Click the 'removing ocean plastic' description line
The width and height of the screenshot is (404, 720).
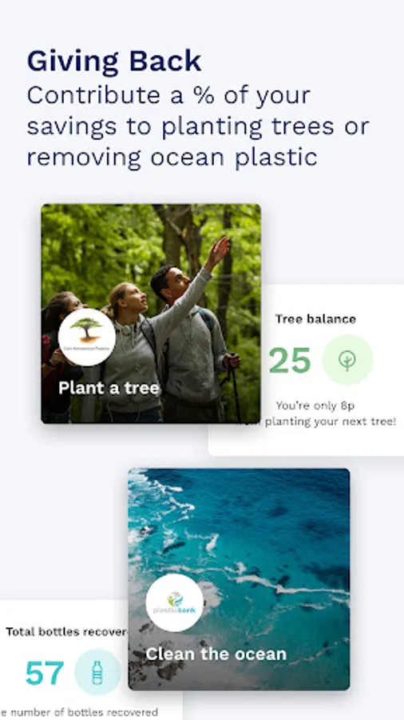[x=172, y=157]
